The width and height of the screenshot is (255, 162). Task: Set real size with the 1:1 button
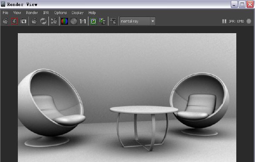(x=82, y=21)
